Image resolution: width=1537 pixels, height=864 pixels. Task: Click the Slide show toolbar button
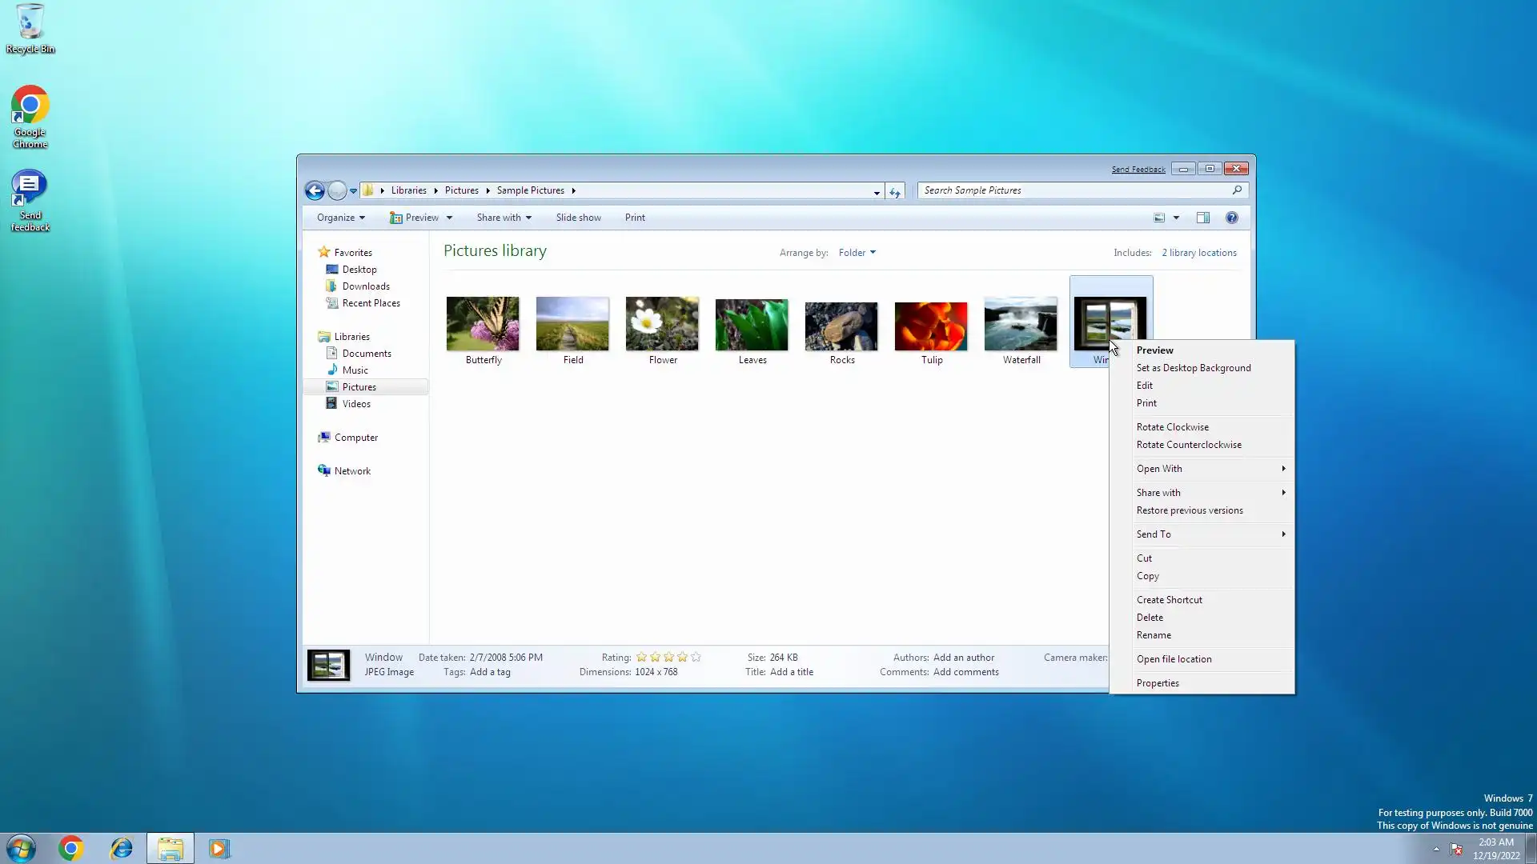[578, 218]
